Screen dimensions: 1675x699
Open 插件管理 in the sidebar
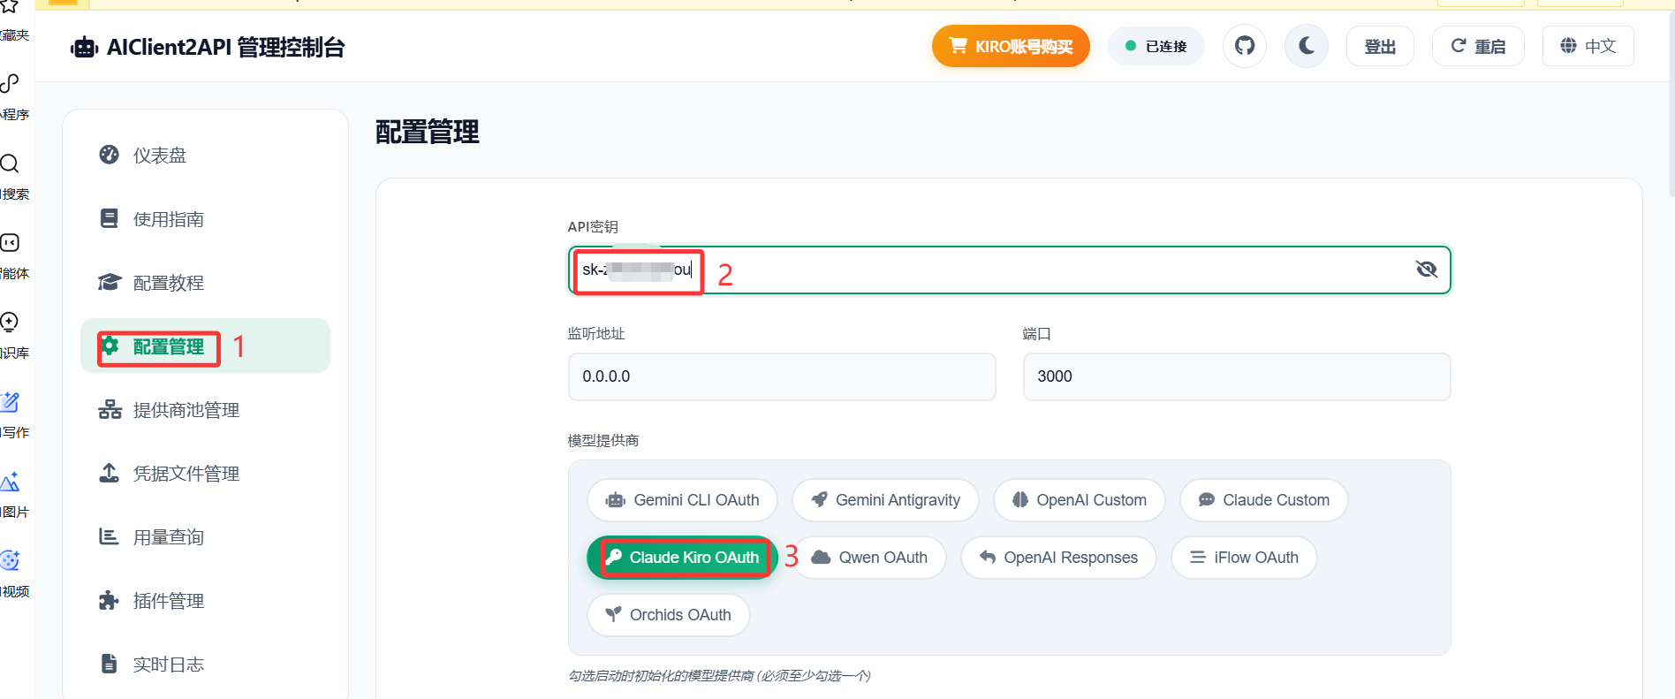point(205,601)
